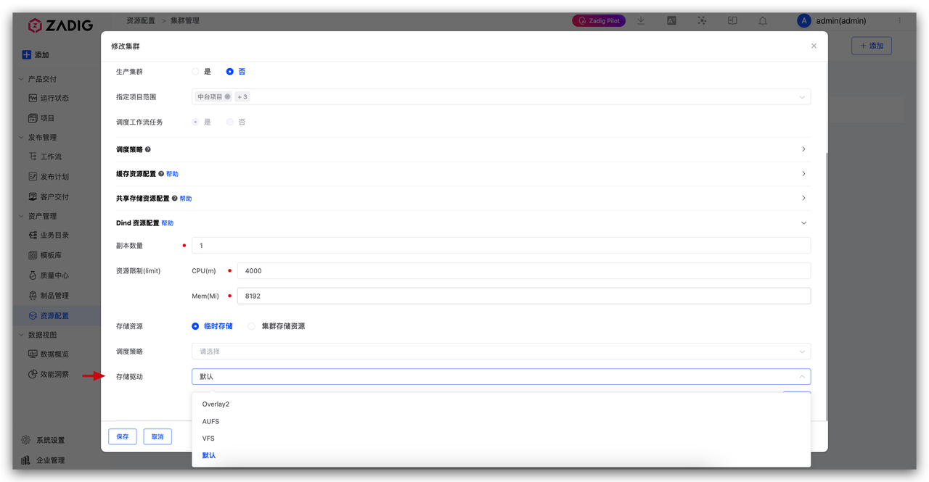Viewport: 929px width, 482px height.
Task: Collapse the 发布管理 sidebar group
Action: click(21, 138)
